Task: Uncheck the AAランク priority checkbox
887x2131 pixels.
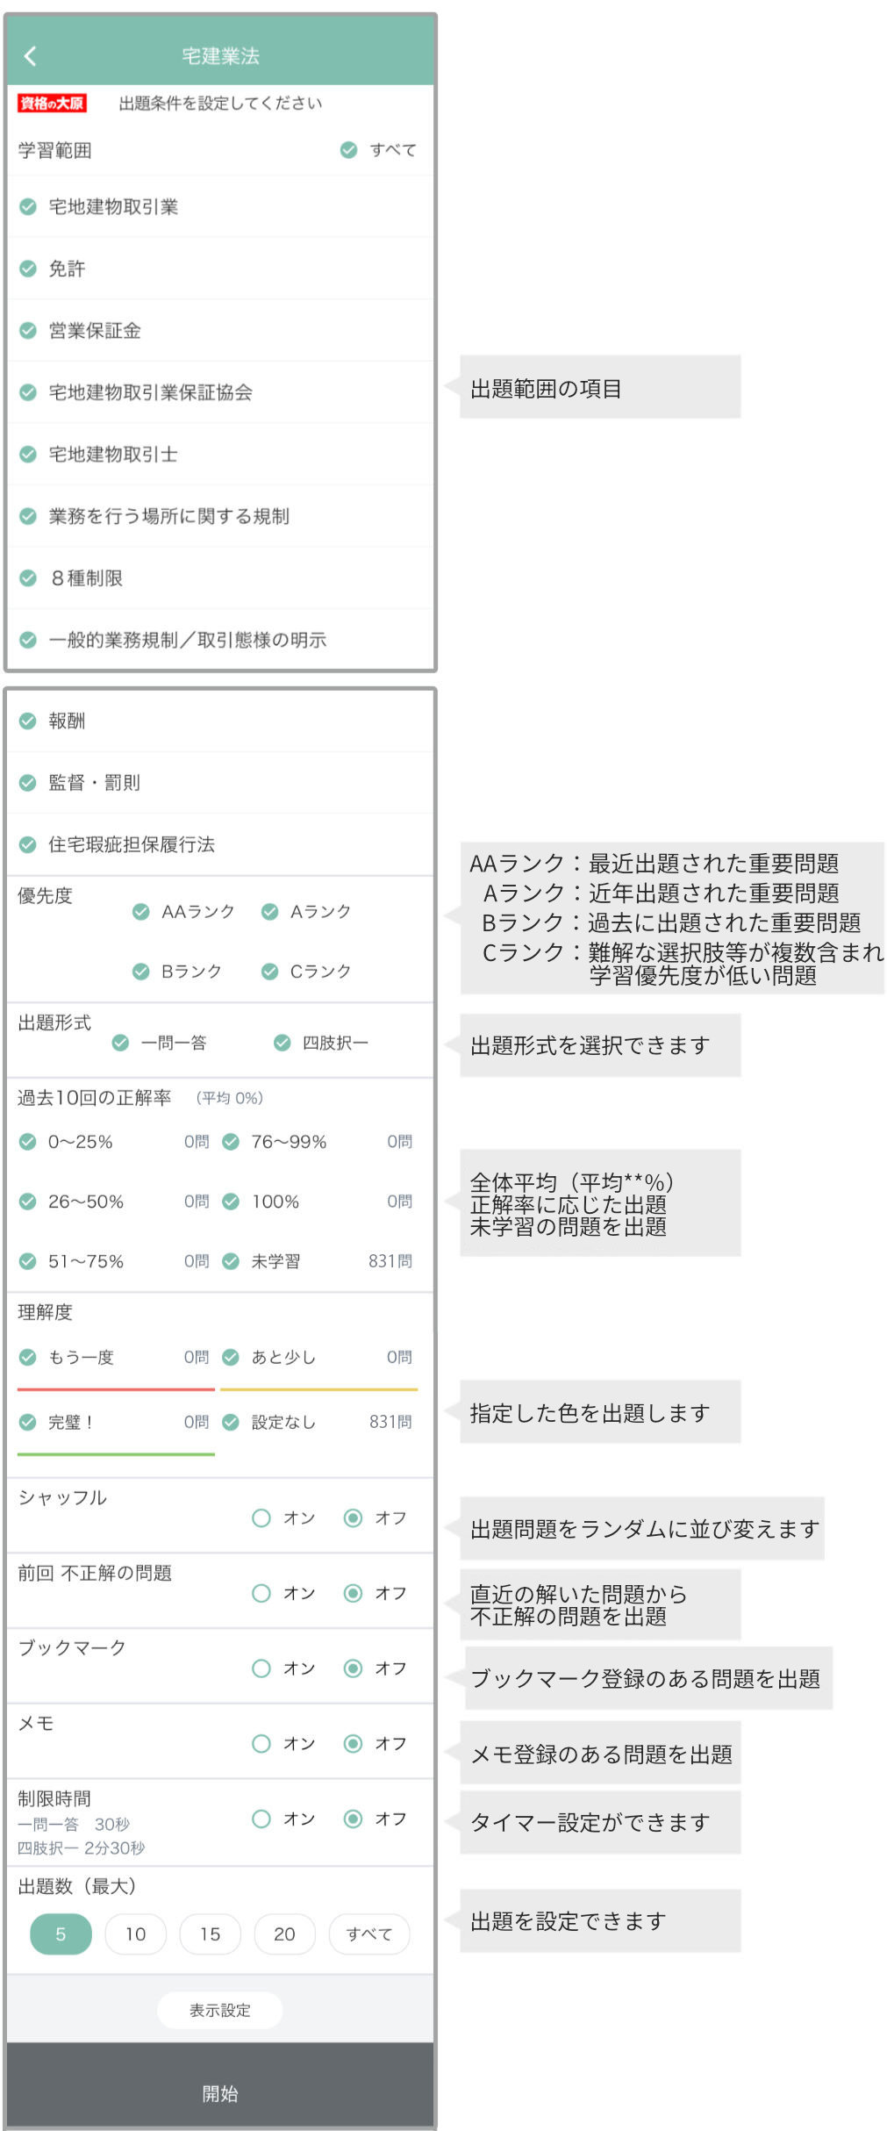Action: pos(140,912)
